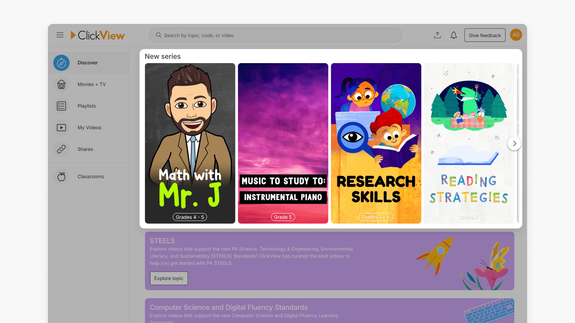Click the AD profile avatar
The image size is (575, 323).
(x=516, y=35)
